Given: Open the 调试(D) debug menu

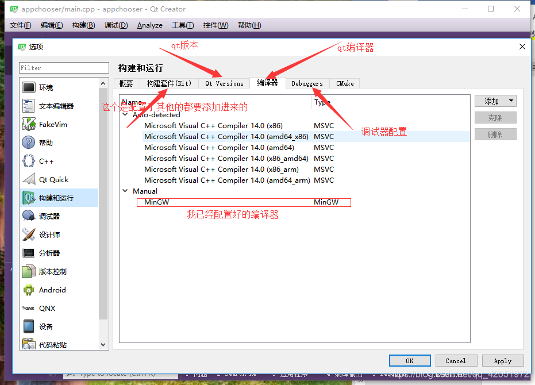Looking at the screenshot, I should [x=116, y=25].
